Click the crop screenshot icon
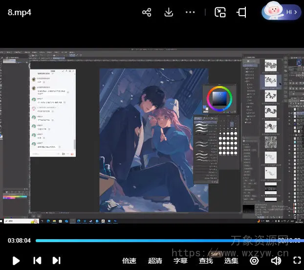304x270 pixels. click(x=241, y=12)
